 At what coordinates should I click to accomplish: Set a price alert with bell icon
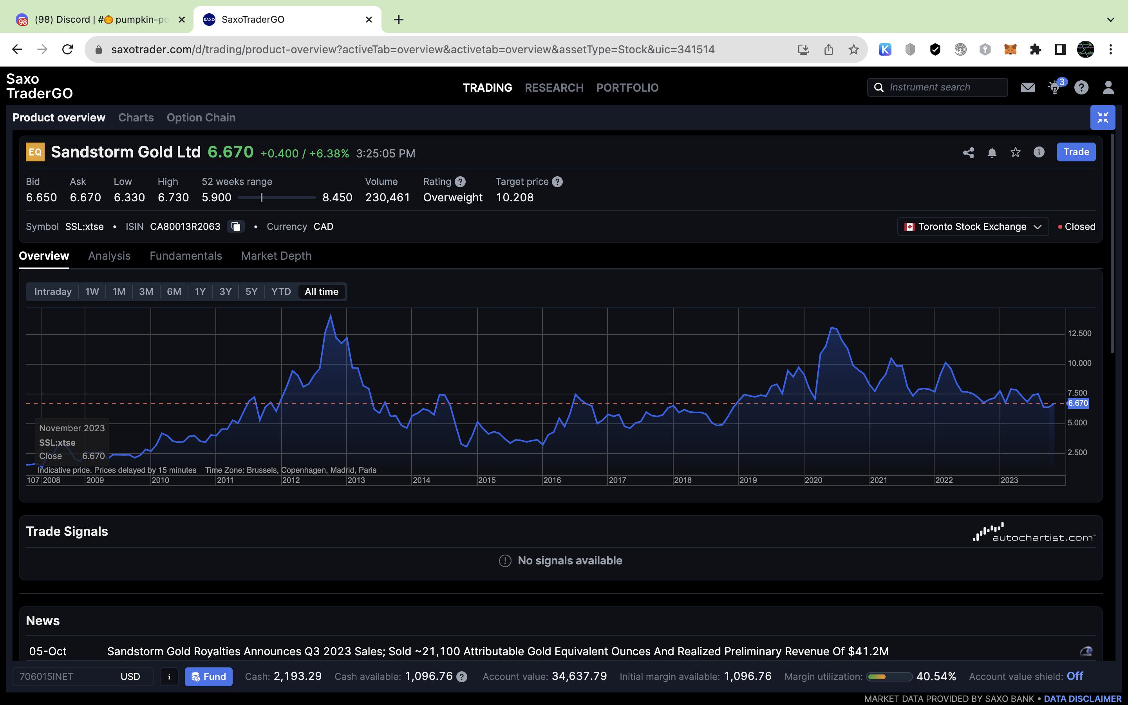tap(992, 152)
